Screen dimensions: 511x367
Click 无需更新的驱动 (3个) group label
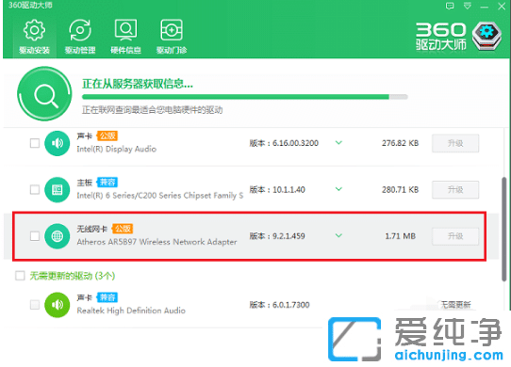coord(73,276)
